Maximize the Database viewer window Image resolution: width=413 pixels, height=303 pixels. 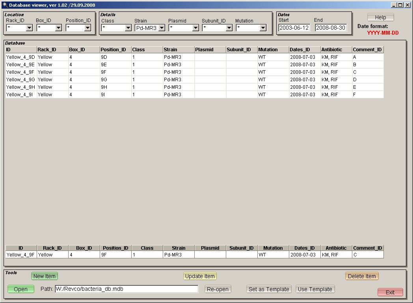(x=400, y=5)
